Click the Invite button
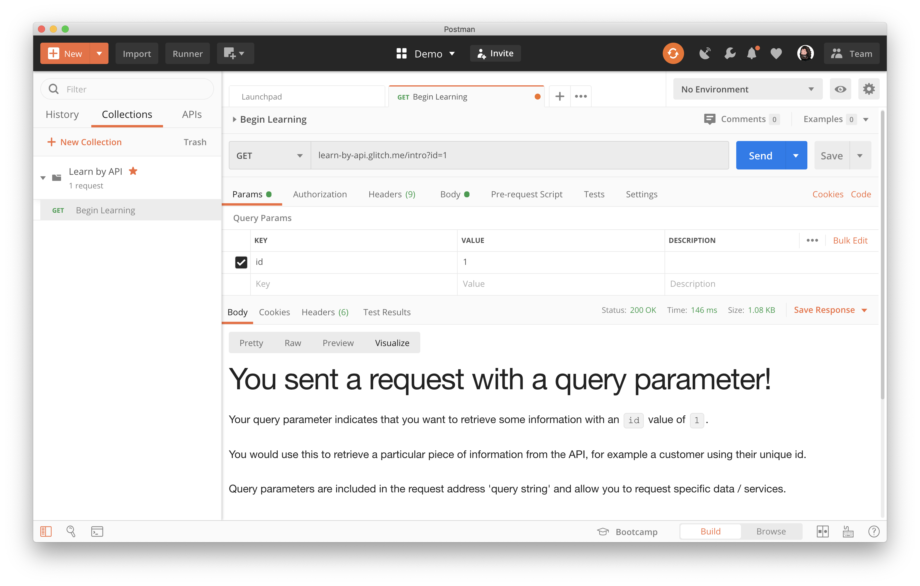The height and width of the screenshot is (586, 920). [x=495, y=54]
